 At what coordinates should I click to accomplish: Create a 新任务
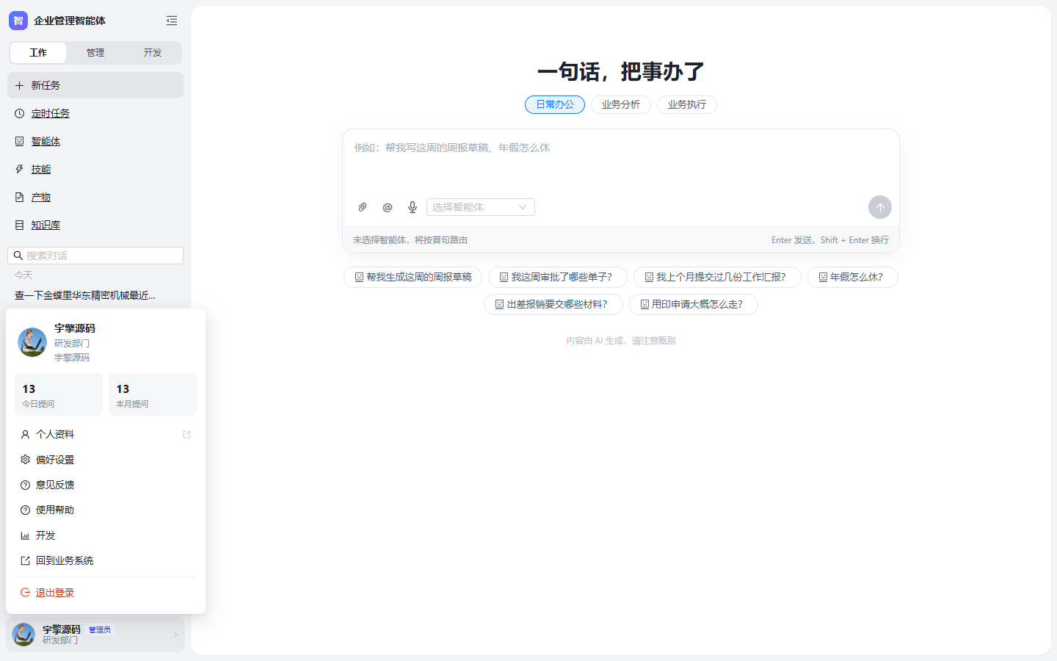coord(95,85)
